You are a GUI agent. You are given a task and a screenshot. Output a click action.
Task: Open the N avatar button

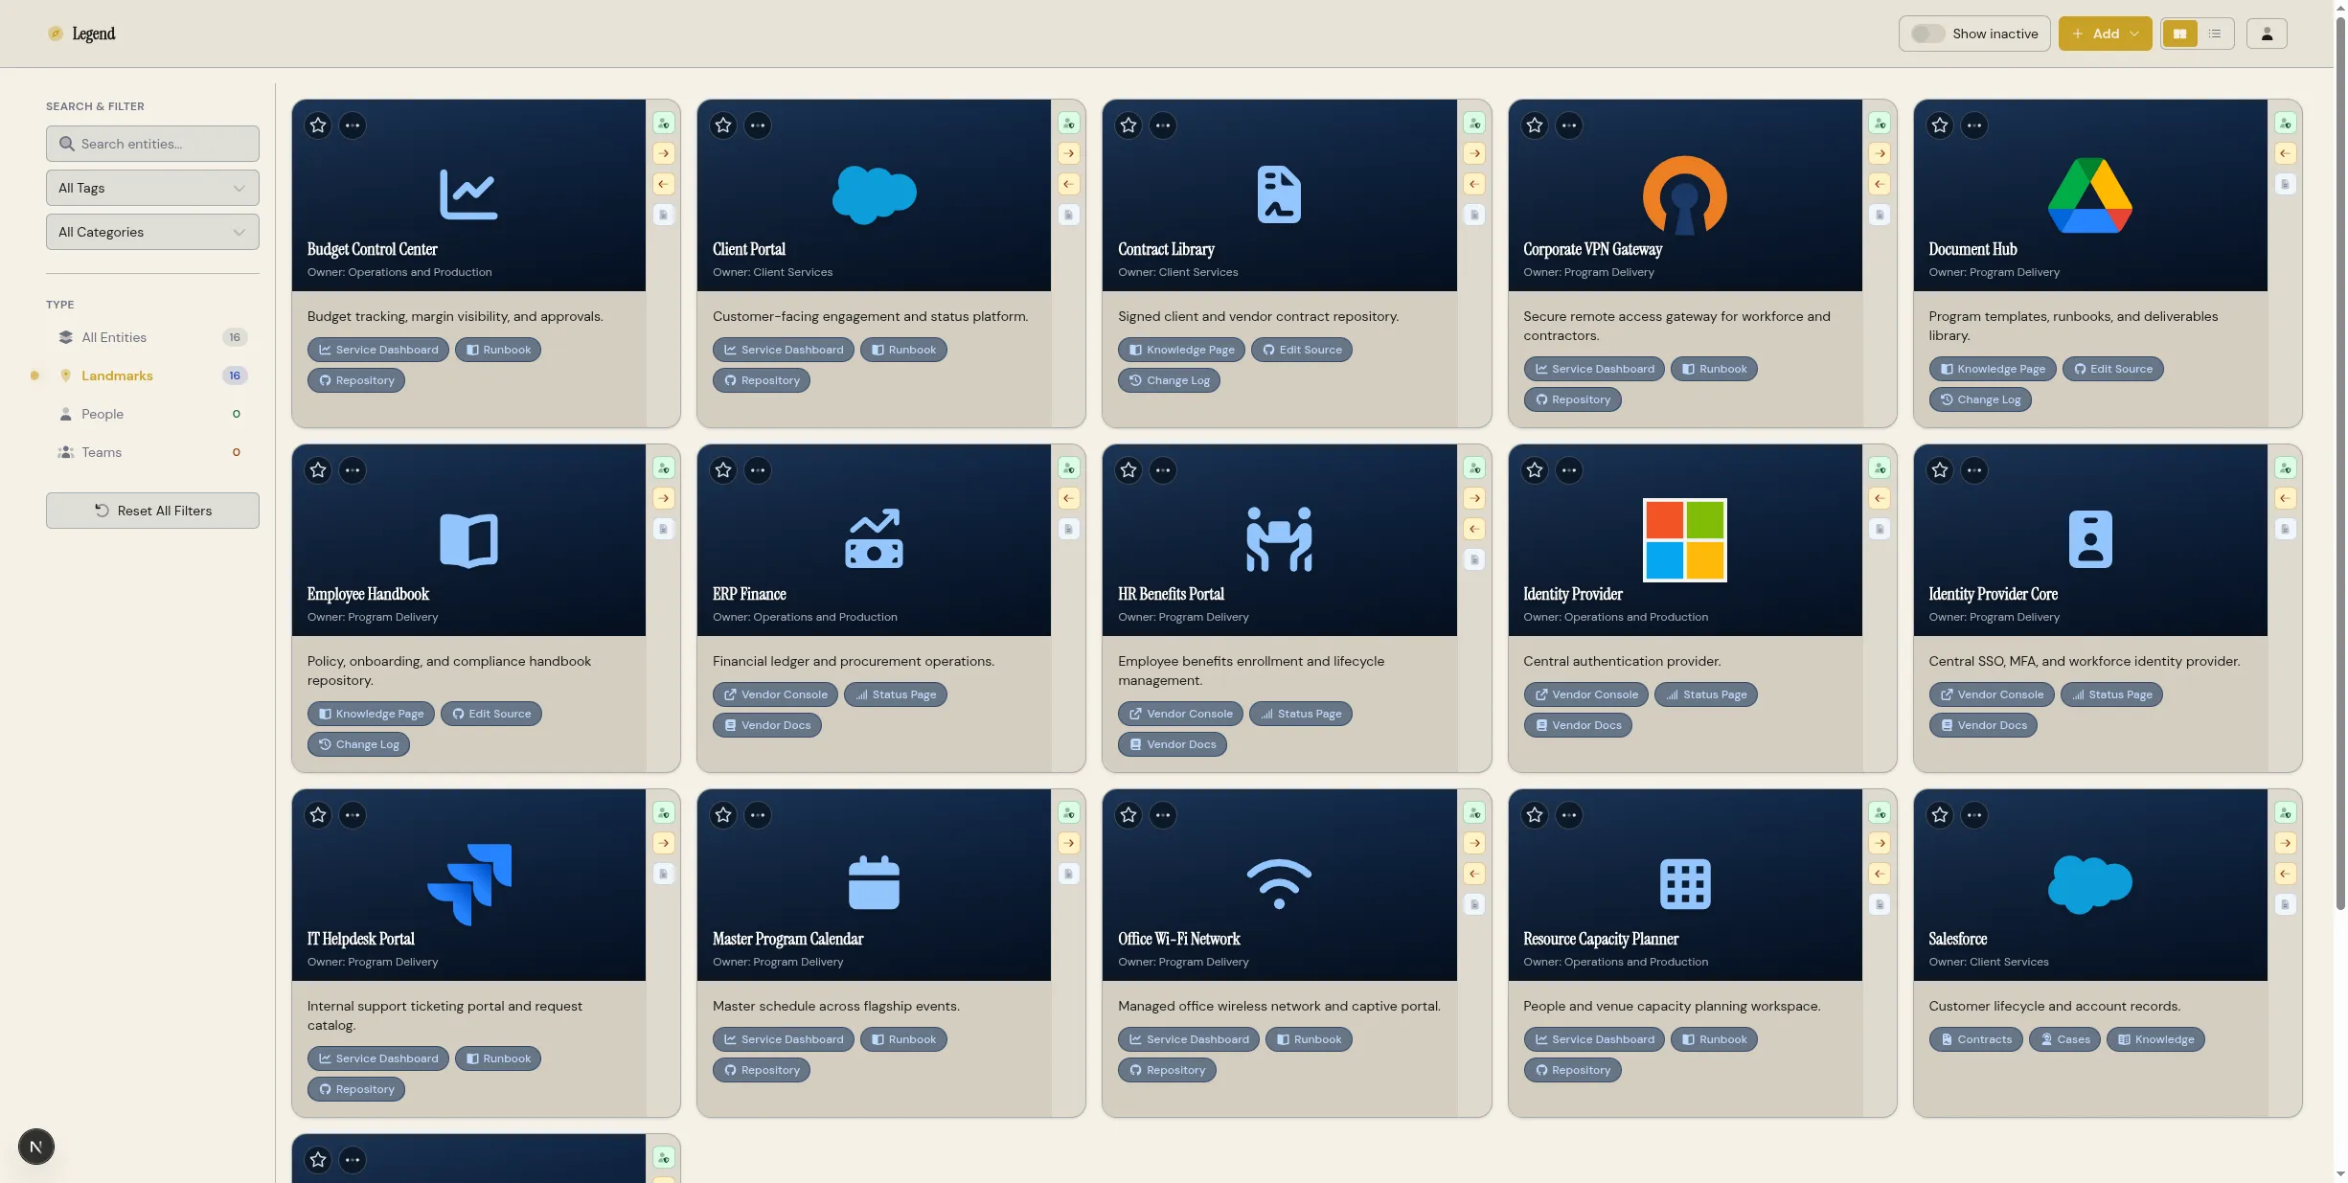(36, 1147)
